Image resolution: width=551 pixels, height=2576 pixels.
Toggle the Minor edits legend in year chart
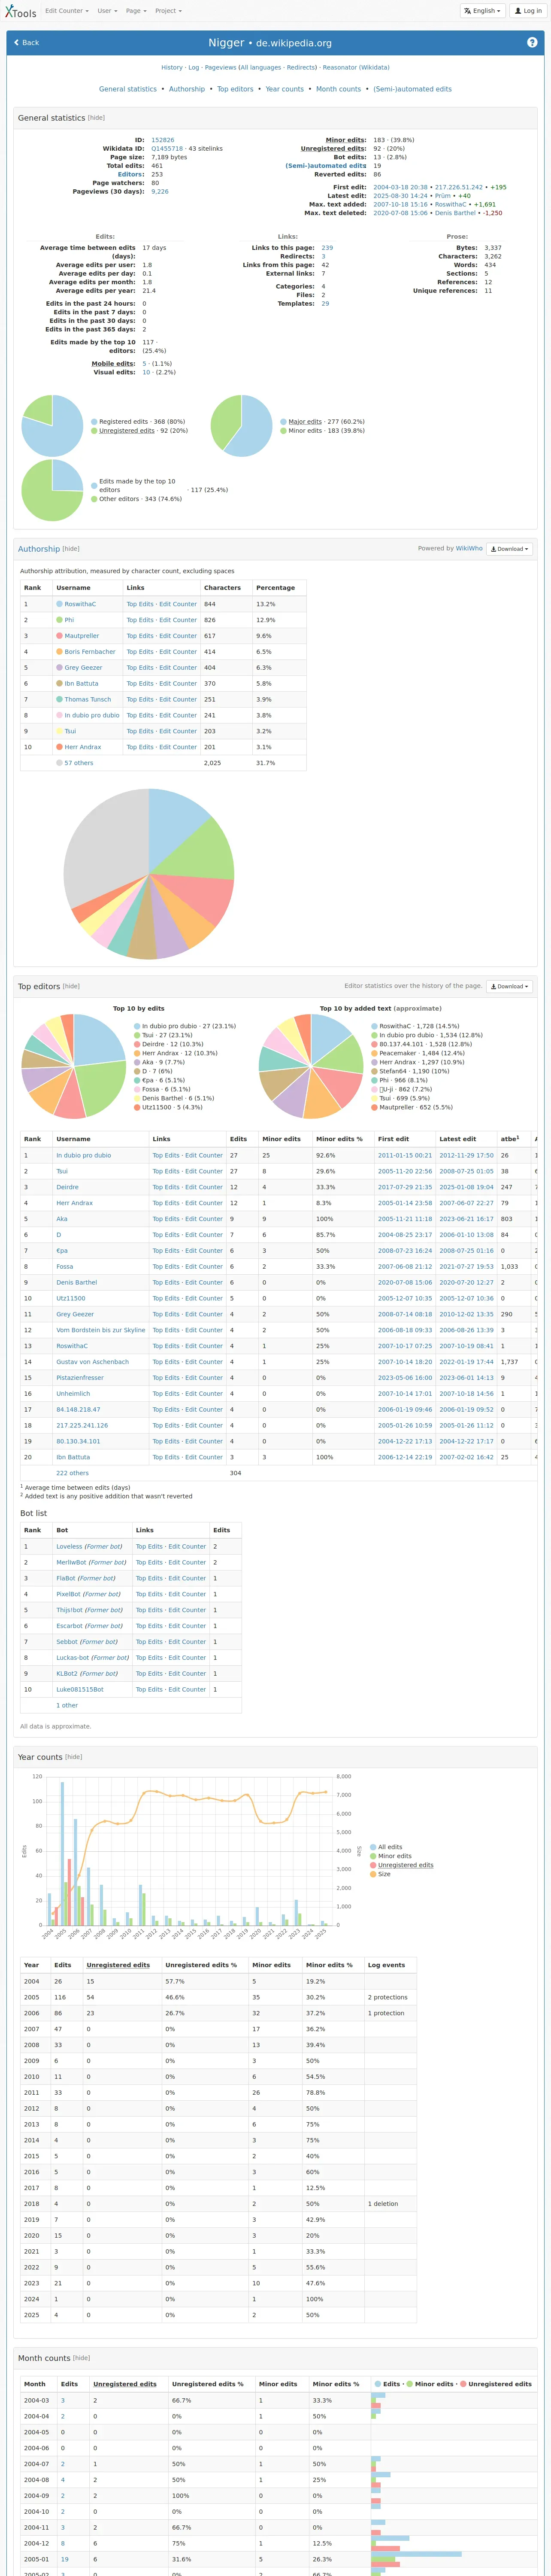tap(391, 1856)
